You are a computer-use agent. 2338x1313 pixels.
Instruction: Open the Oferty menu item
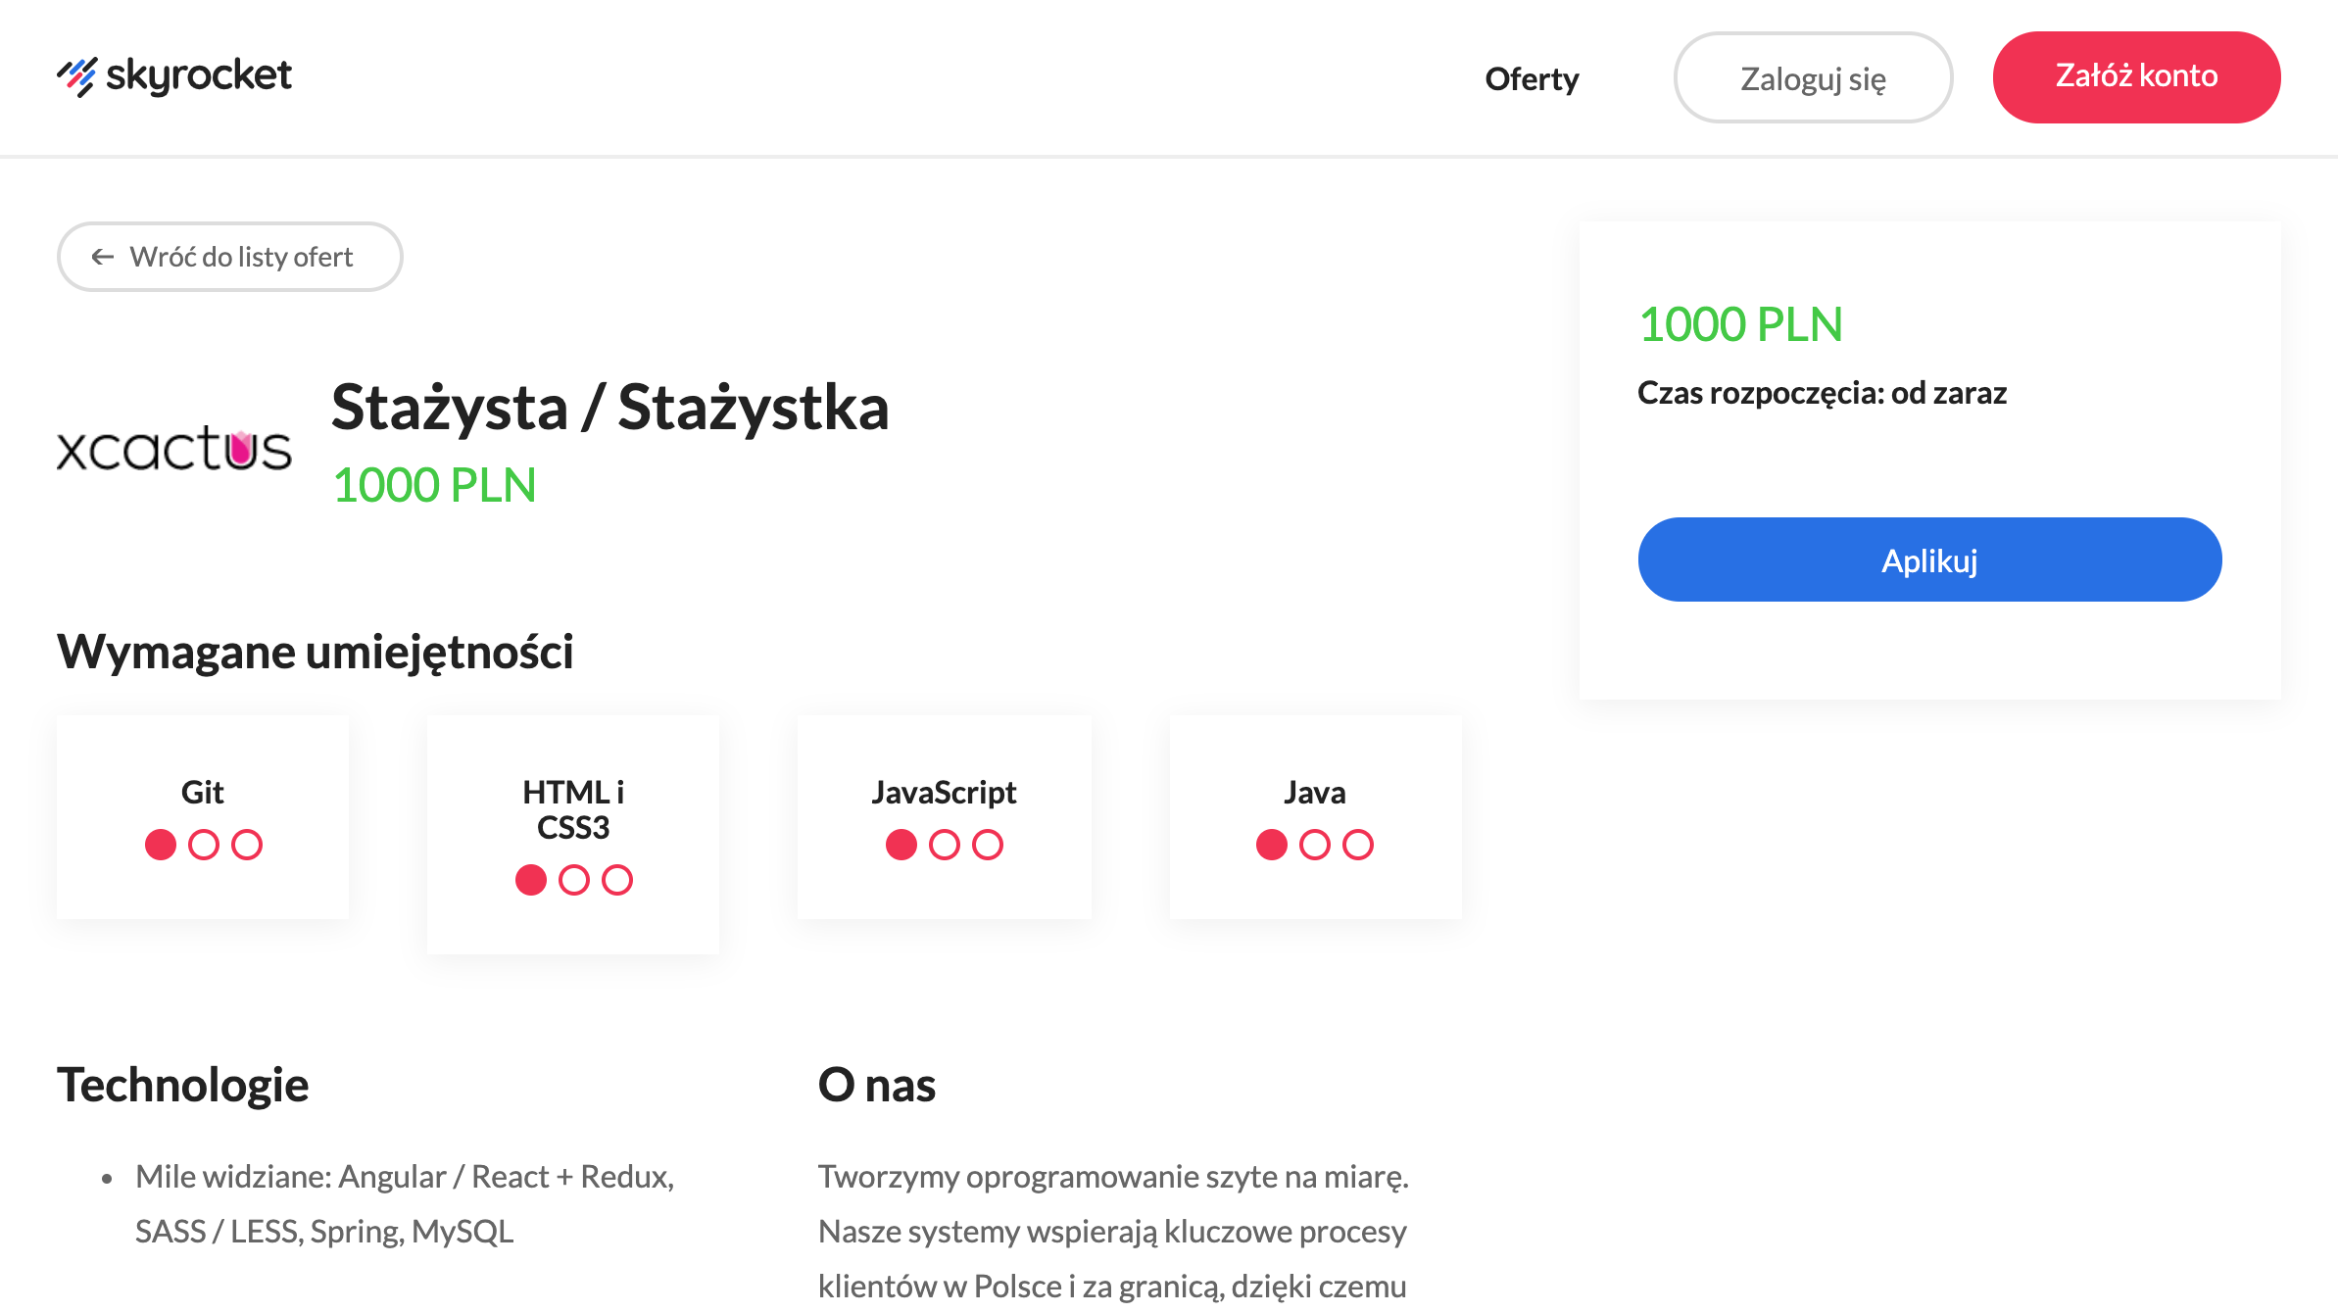click(1532, 78)
